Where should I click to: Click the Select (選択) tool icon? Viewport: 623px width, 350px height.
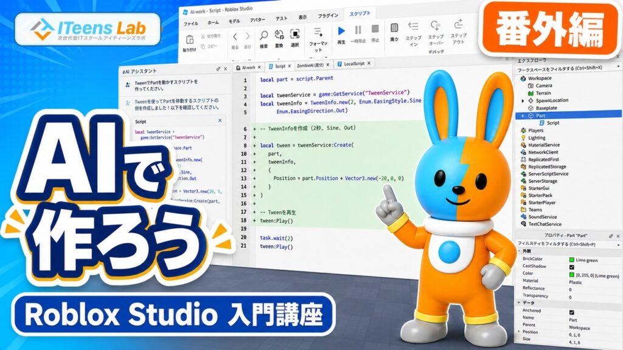point(295,34)
